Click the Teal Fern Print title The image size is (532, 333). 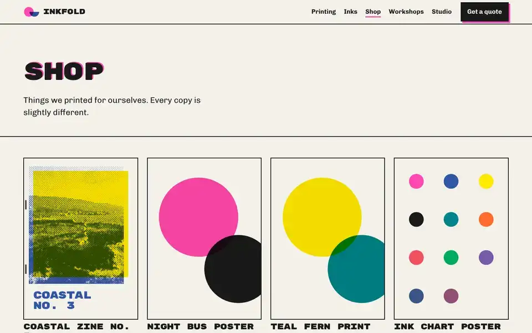click(x=320, y=326)
